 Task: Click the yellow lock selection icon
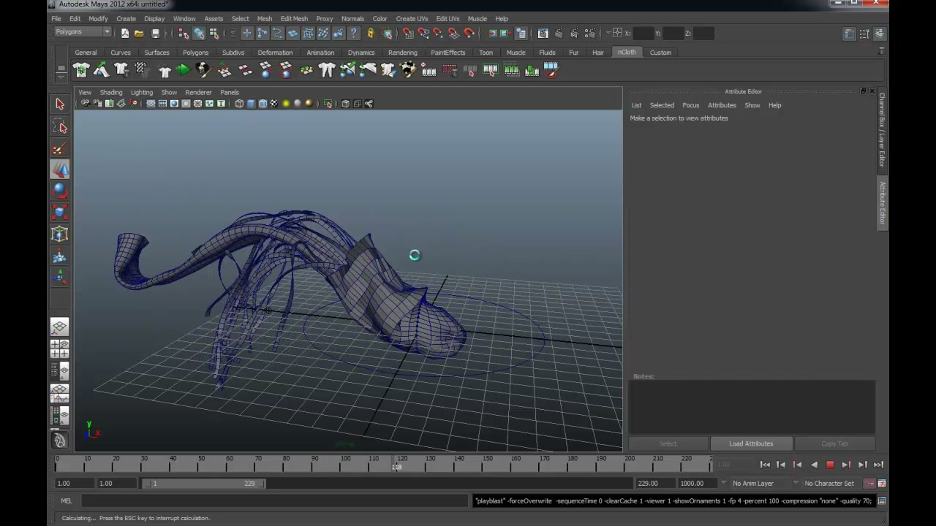(371, 34)
